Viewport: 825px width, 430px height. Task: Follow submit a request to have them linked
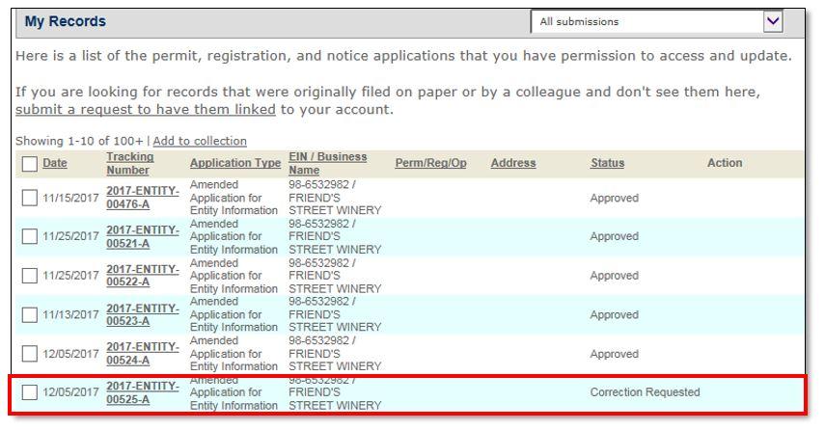(x=146, y=110)
